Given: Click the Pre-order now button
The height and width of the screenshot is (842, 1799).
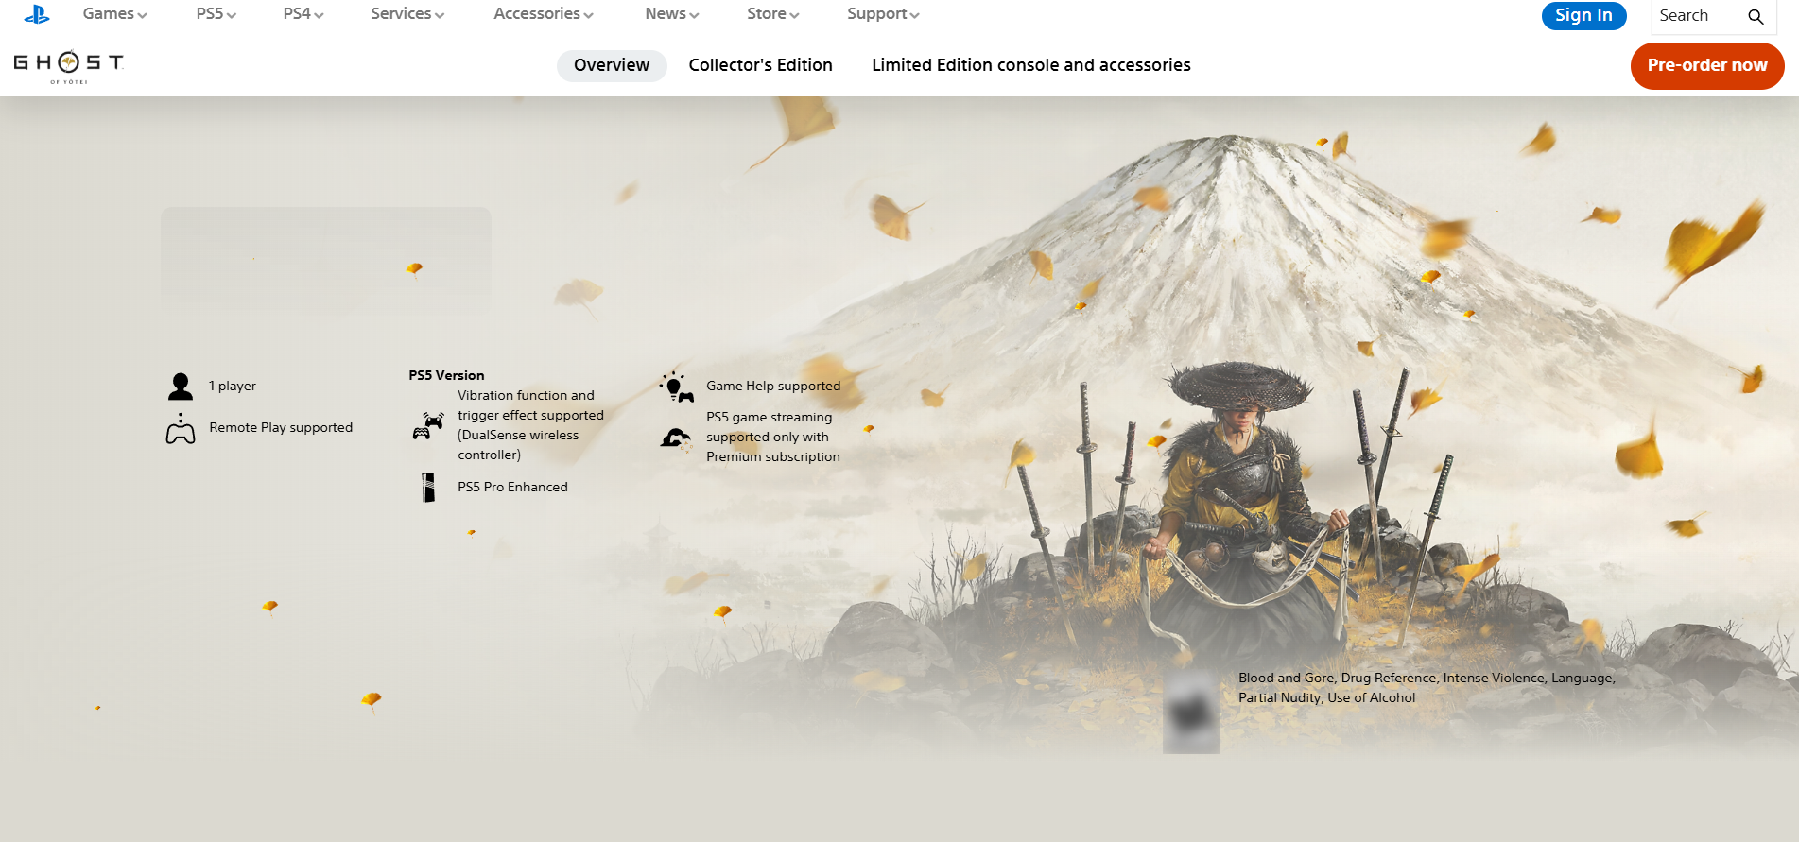Looking at the screenshot, I should [1706, 65].
